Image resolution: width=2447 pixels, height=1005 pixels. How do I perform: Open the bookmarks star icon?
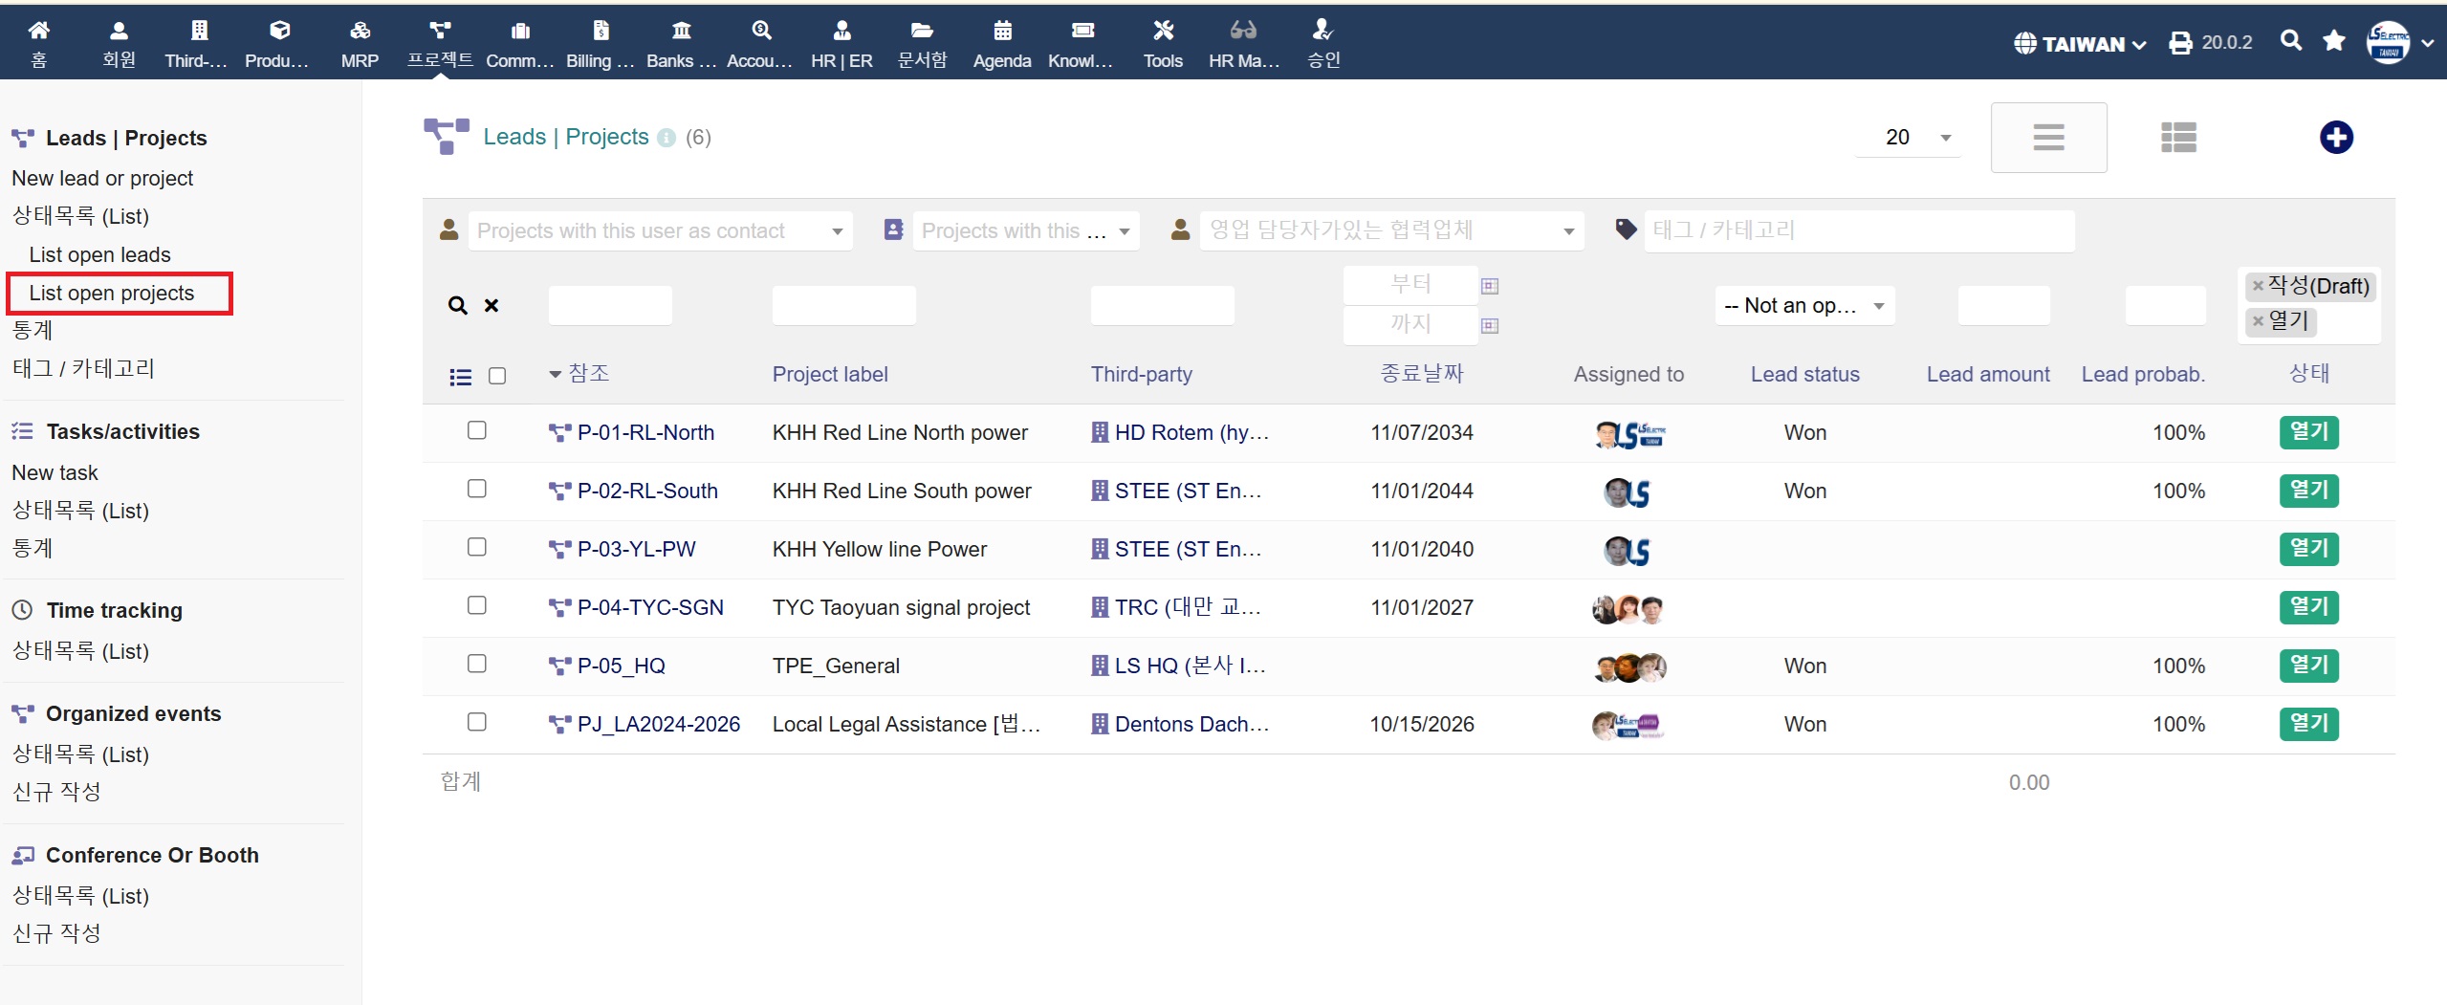[2333, 41]
